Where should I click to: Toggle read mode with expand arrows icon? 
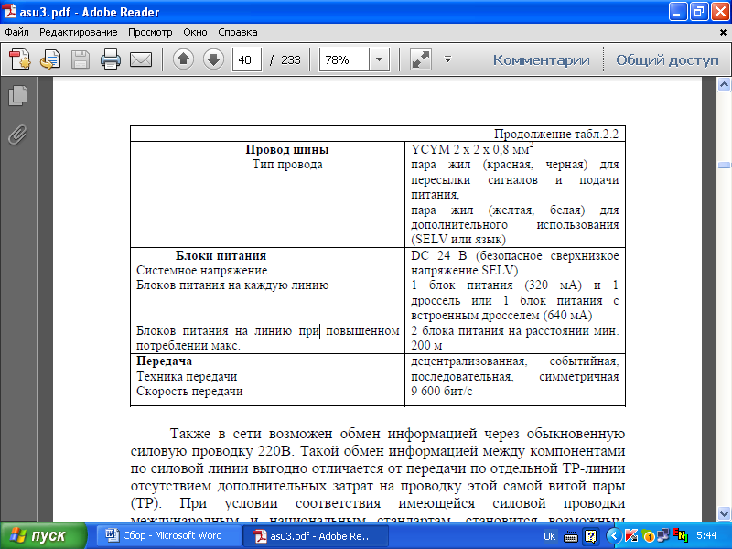421,59
